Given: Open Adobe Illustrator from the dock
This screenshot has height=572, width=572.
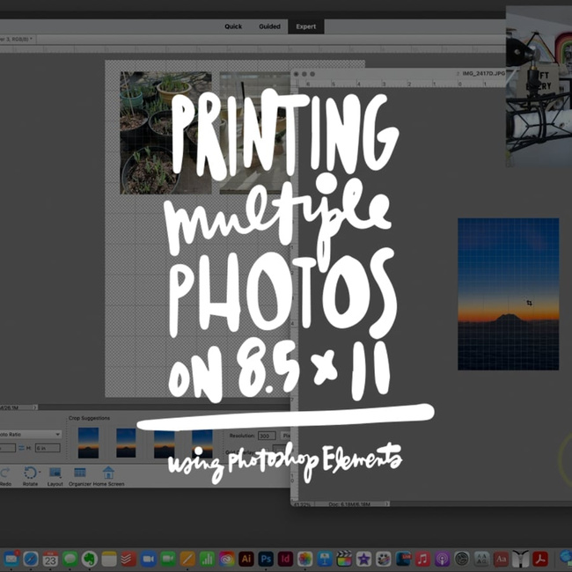Looking at the screenshot, I should pos(246,559).
